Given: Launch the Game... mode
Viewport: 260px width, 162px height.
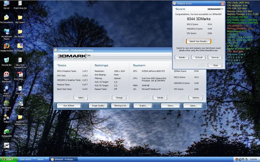Looking at the screenshot, I should coord(193,106).
